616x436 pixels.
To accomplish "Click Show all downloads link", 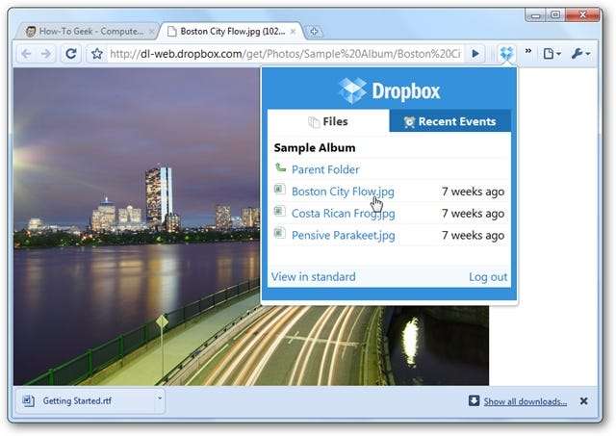I will point(526,401).
